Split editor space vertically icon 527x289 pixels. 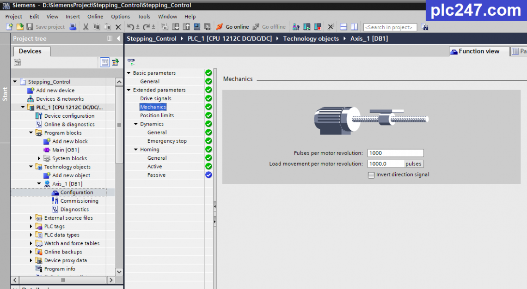pyautogui.click(x=354, y=27)
